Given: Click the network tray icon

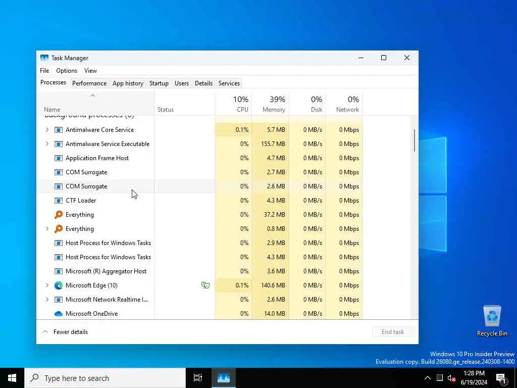Looking at the screenshot, I should point(440,378).
